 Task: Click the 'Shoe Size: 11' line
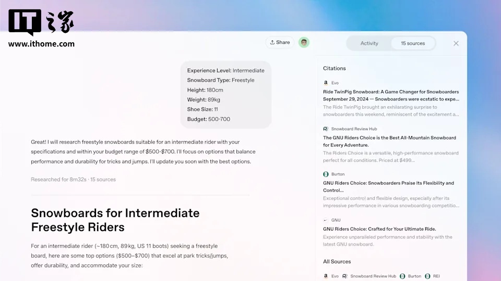202,109
